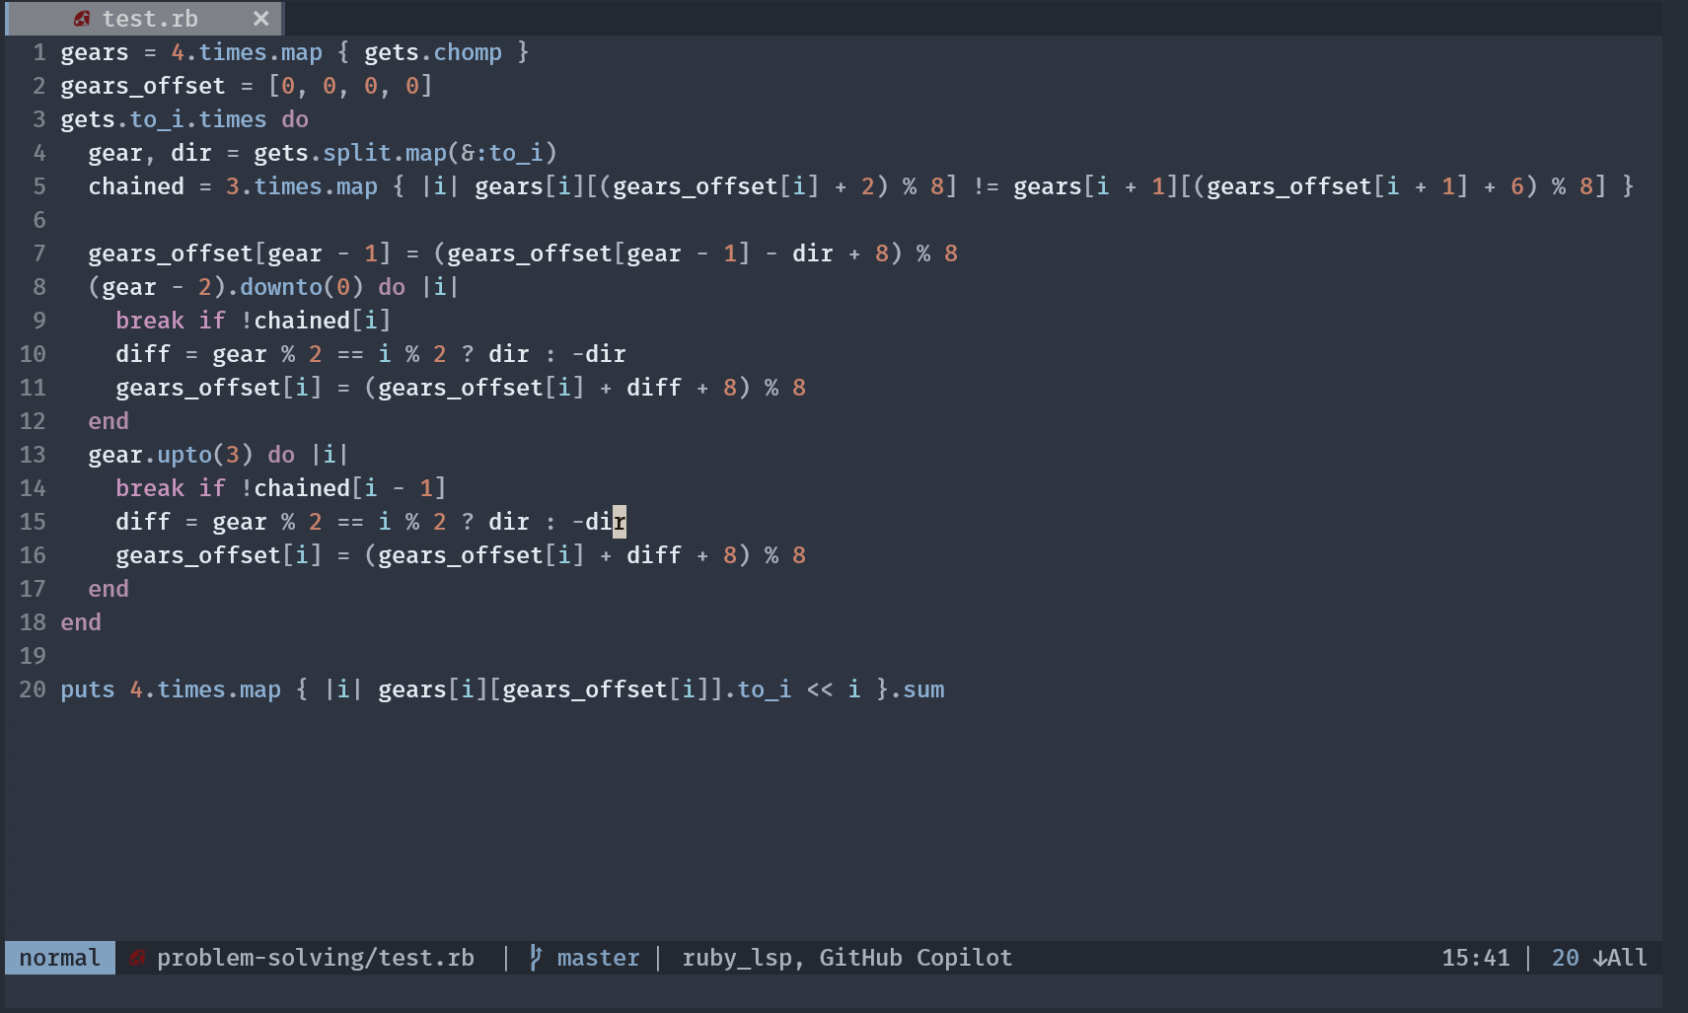Click the gears_offset variable on line 2

(142, 86)
